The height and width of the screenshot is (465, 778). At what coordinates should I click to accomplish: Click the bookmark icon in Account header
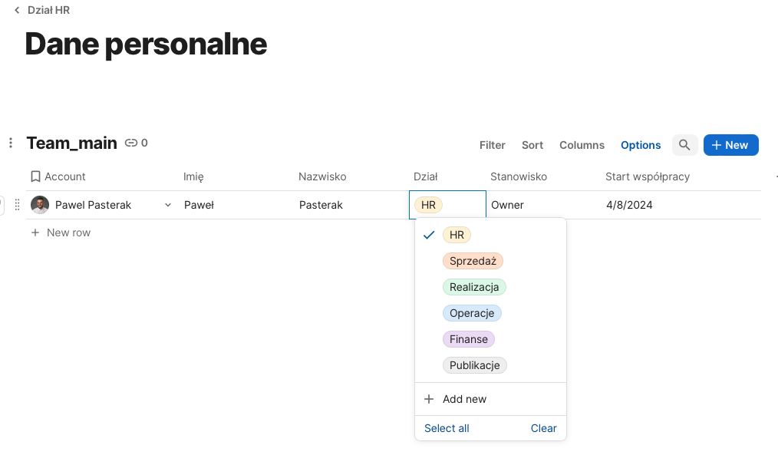pyautogui.click(x=35, y=176)
